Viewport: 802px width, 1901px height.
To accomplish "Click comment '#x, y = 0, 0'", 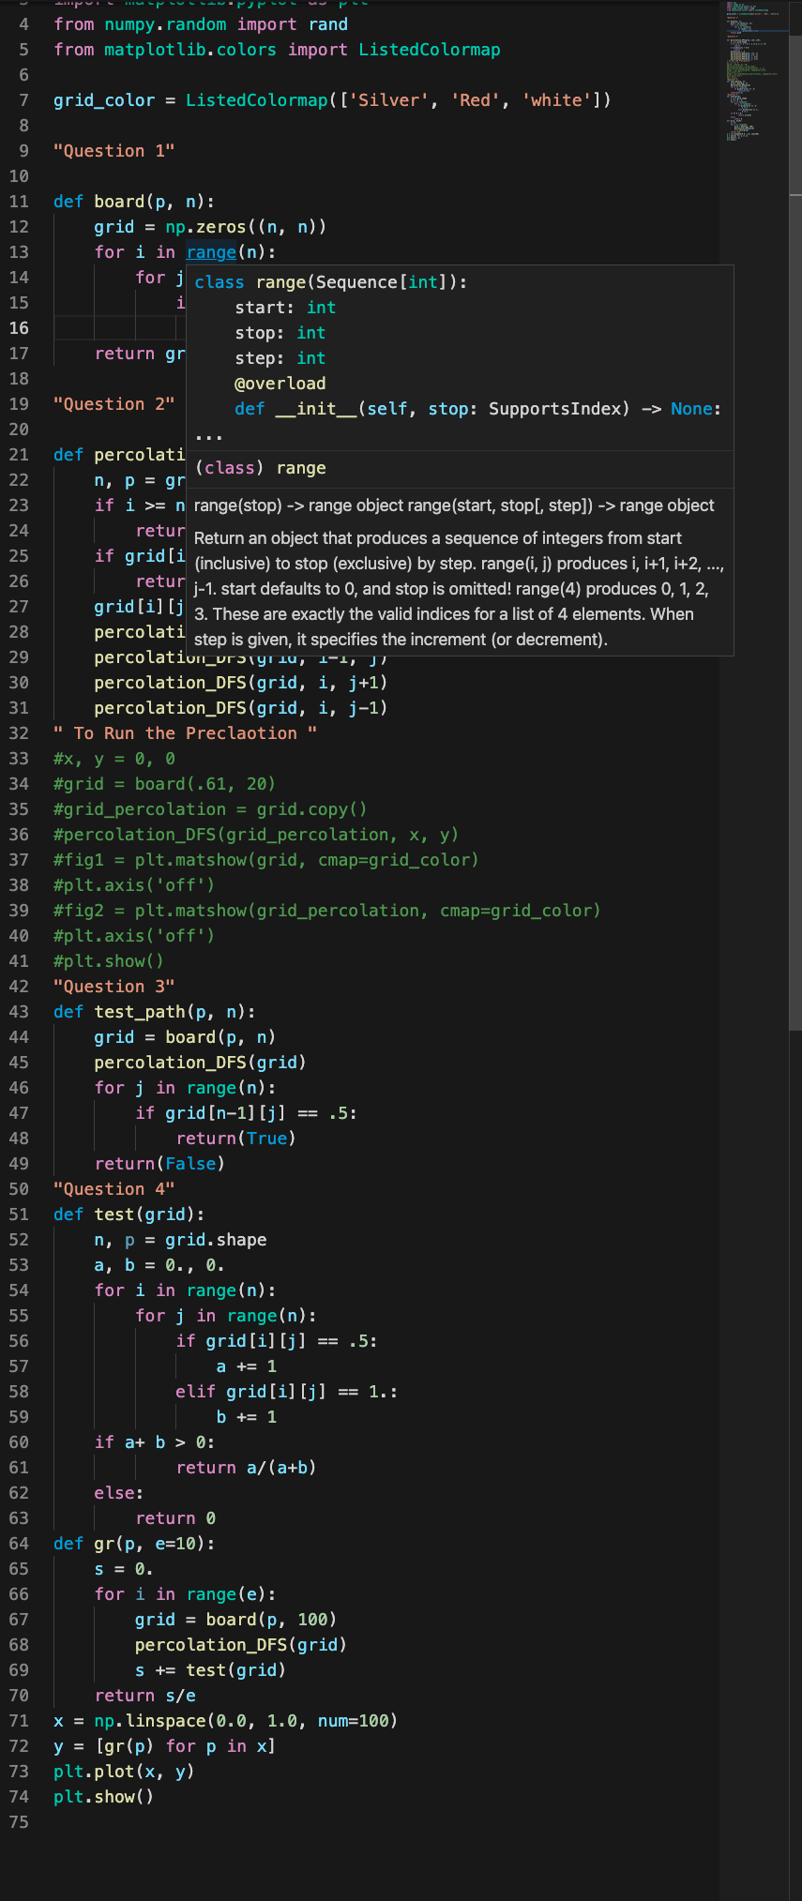I will [114, 759].
